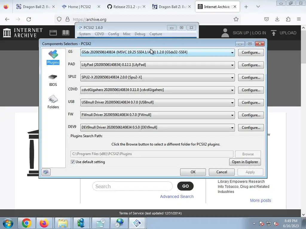
Task: Open File Explorer from the taskbar
Action: click(63, 223)
